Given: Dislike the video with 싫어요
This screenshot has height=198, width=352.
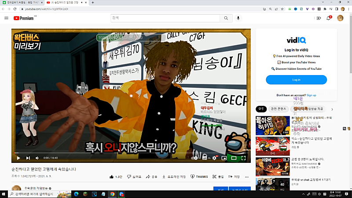Looking at the screenshot, I should 134,177.
